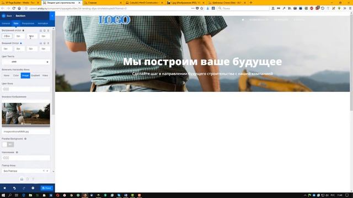Viewport: 353px width, 198px height.
Task: Go Back from Section settings
Action: (x=7, y=16)
